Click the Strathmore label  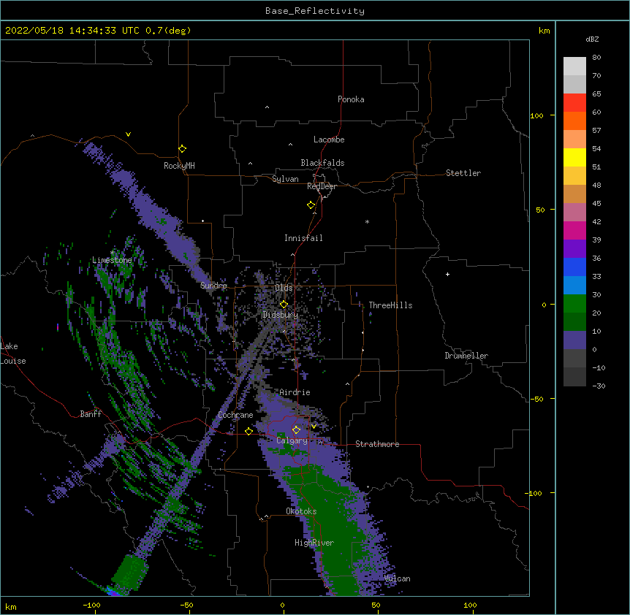coord(377,444)
